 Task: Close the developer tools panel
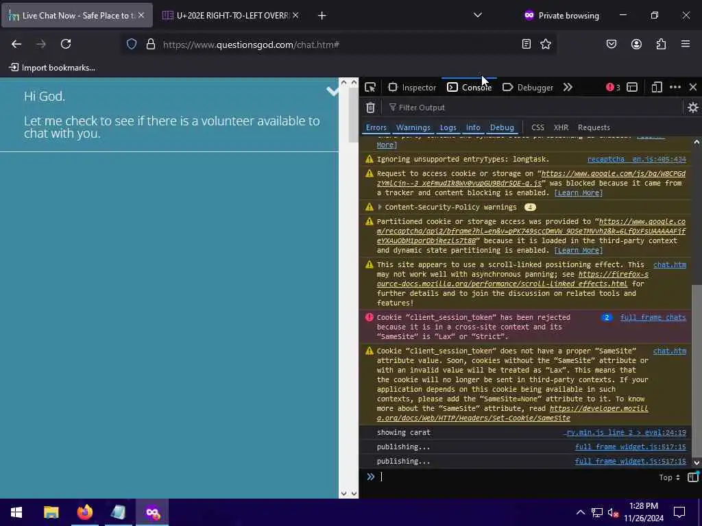692,87
